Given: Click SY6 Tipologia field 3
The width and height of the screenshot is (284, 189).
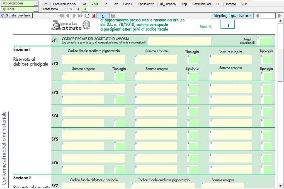Looking at the screenshot, I should coord(194,159).
